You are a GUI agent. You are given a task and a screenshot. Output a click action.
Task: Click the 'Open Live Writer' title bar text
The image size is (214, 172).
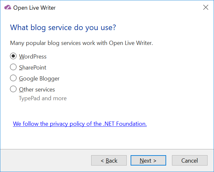click(34, 8)
